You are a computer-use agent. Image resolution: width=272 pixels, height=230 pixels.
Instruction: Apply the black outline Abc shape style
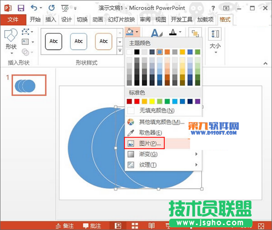(53, 42)
